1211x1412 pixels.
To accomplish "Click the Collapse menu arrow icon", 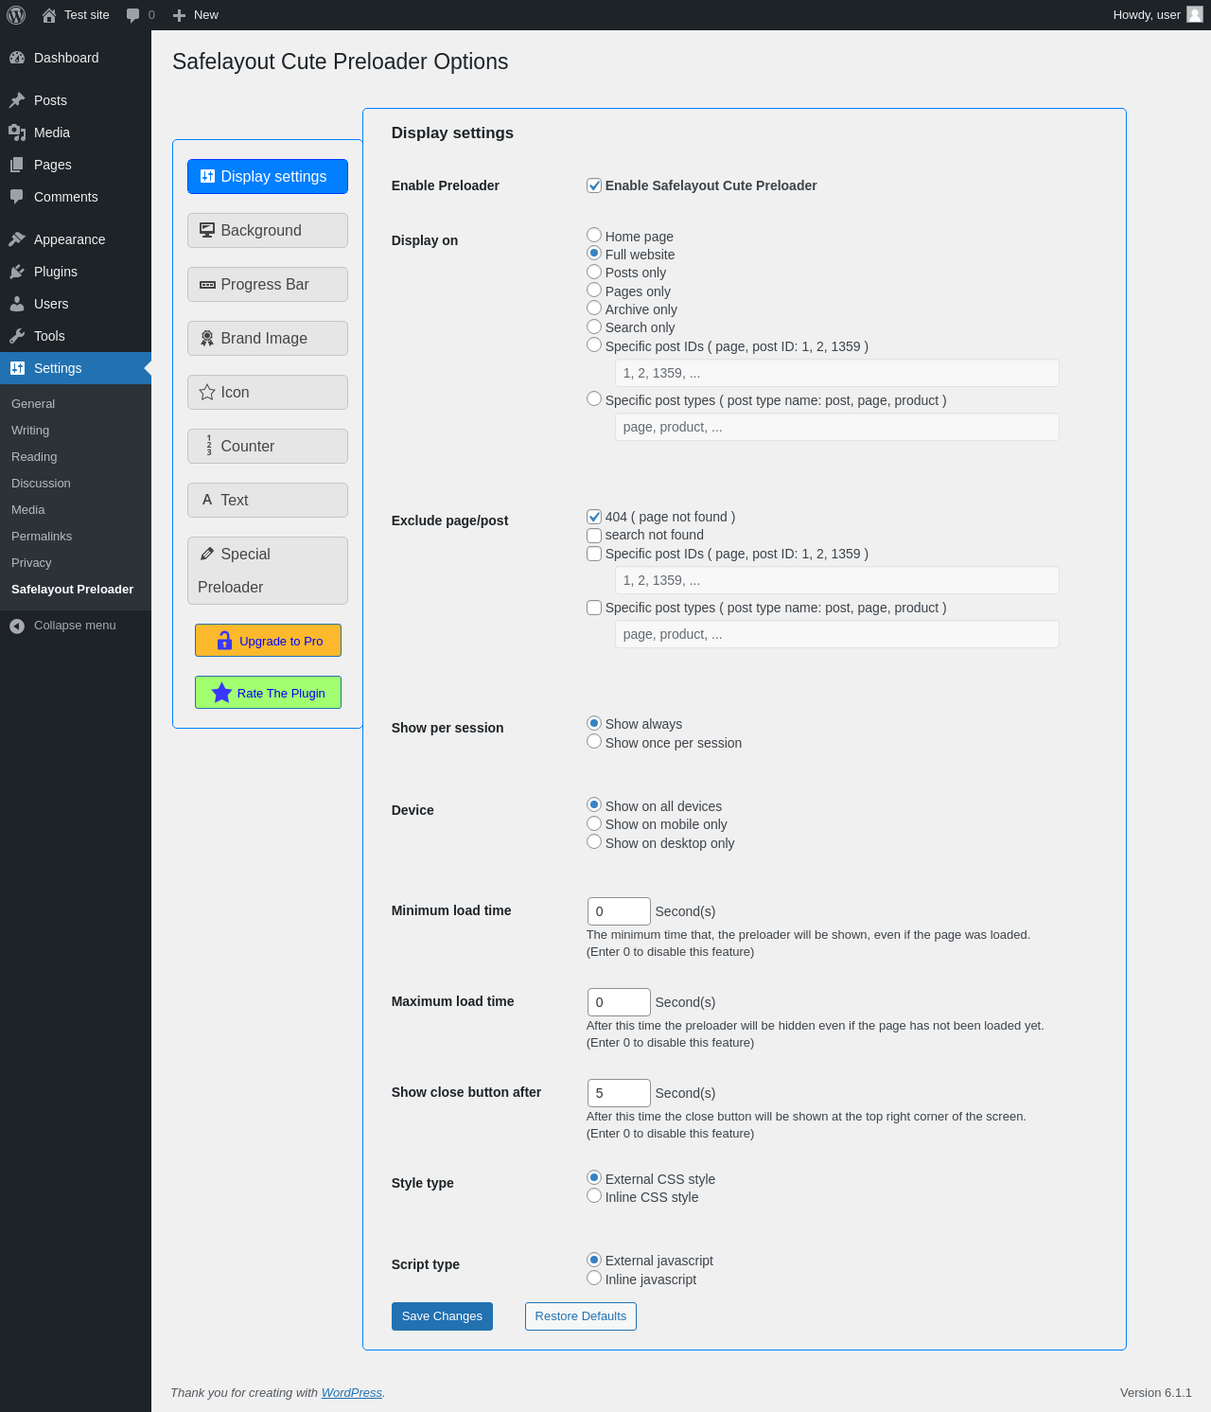I will click(17, 626).
